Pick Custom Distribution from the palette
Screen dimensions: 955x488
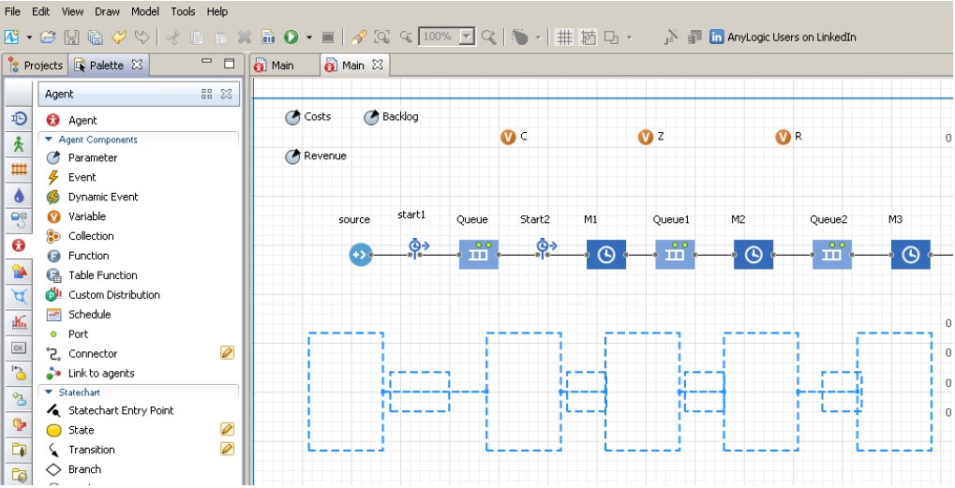point(113,295)
